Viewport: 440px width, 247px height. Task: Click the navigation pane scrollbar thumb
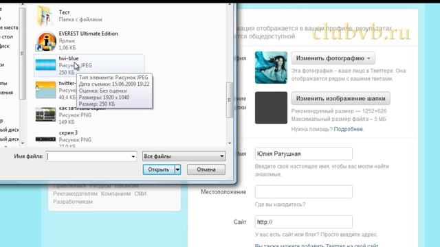point(23,54)
